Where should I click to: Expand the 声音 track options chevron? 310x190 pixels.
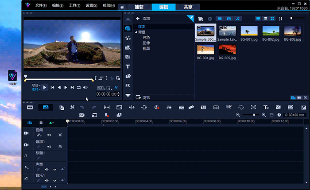click(x=54, y=169)
